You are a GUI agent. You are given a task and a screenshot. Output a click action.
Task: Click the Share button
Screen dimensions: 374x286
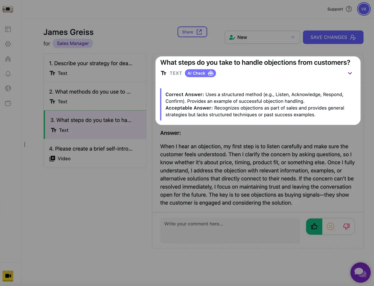192,32
